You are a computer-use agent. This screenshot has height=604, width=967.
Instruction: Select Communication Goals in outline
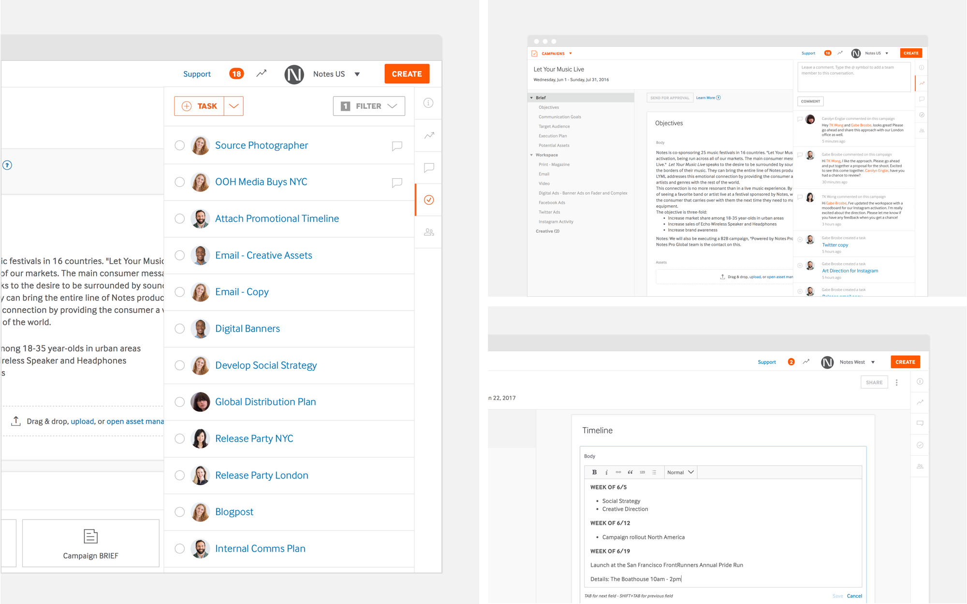point(560,117)
